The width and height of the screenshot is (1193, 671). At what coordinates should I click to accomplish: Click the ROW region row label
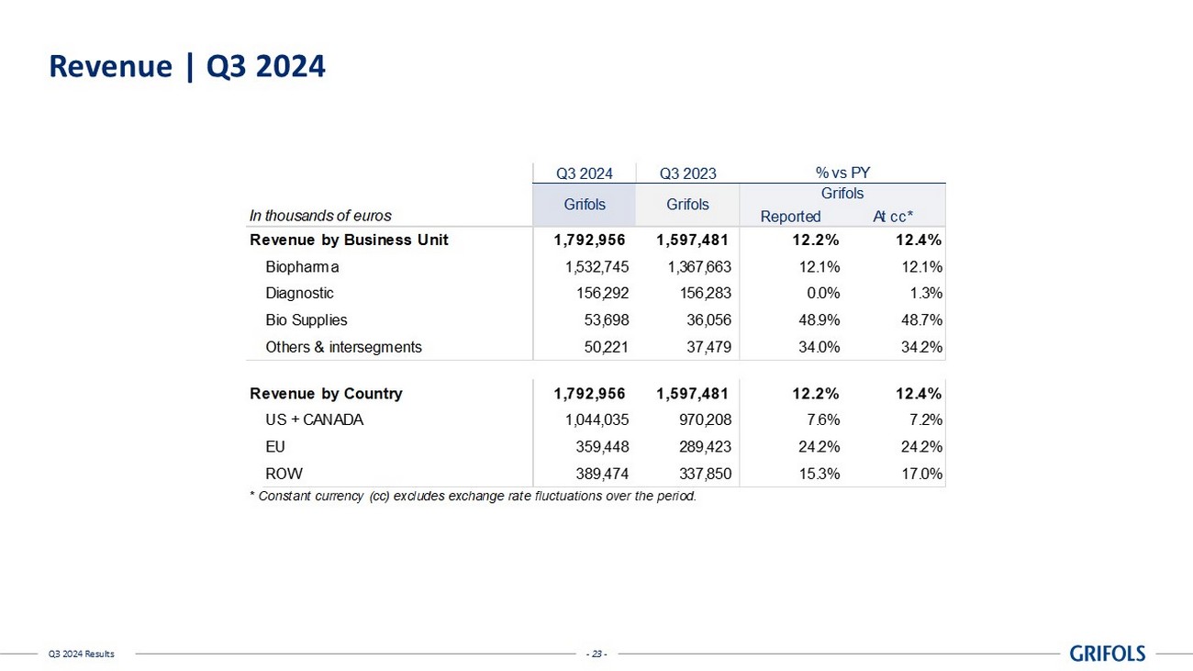click(x=284, y=474)
